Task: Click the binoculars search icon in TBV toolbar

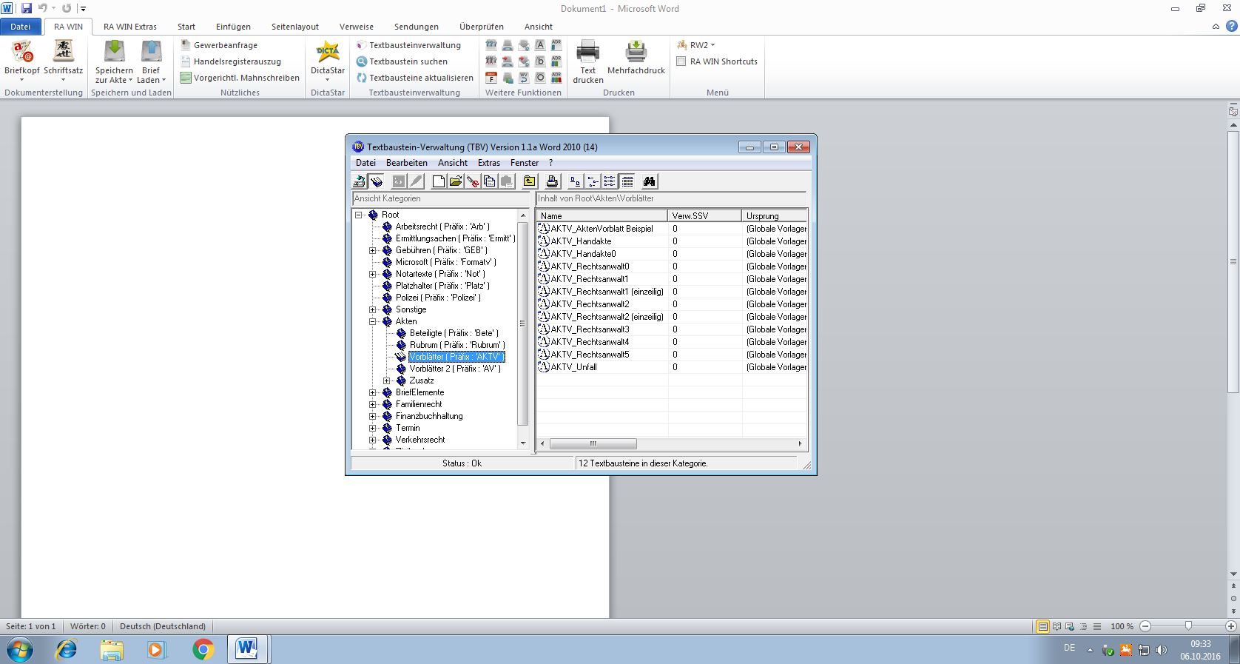Action: point(649,181)
